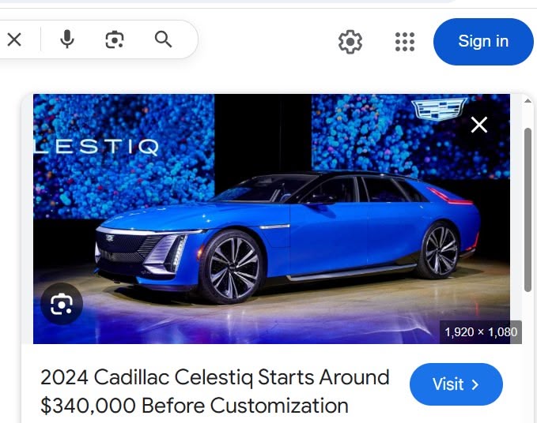Click the 1,920 × 1,080 dimensions badge

[x=481, y=331]
